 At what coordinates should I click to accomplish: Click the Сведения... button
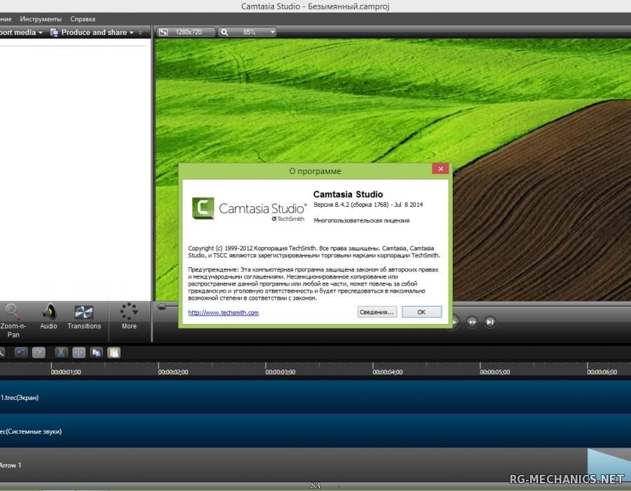pos(377,312)
